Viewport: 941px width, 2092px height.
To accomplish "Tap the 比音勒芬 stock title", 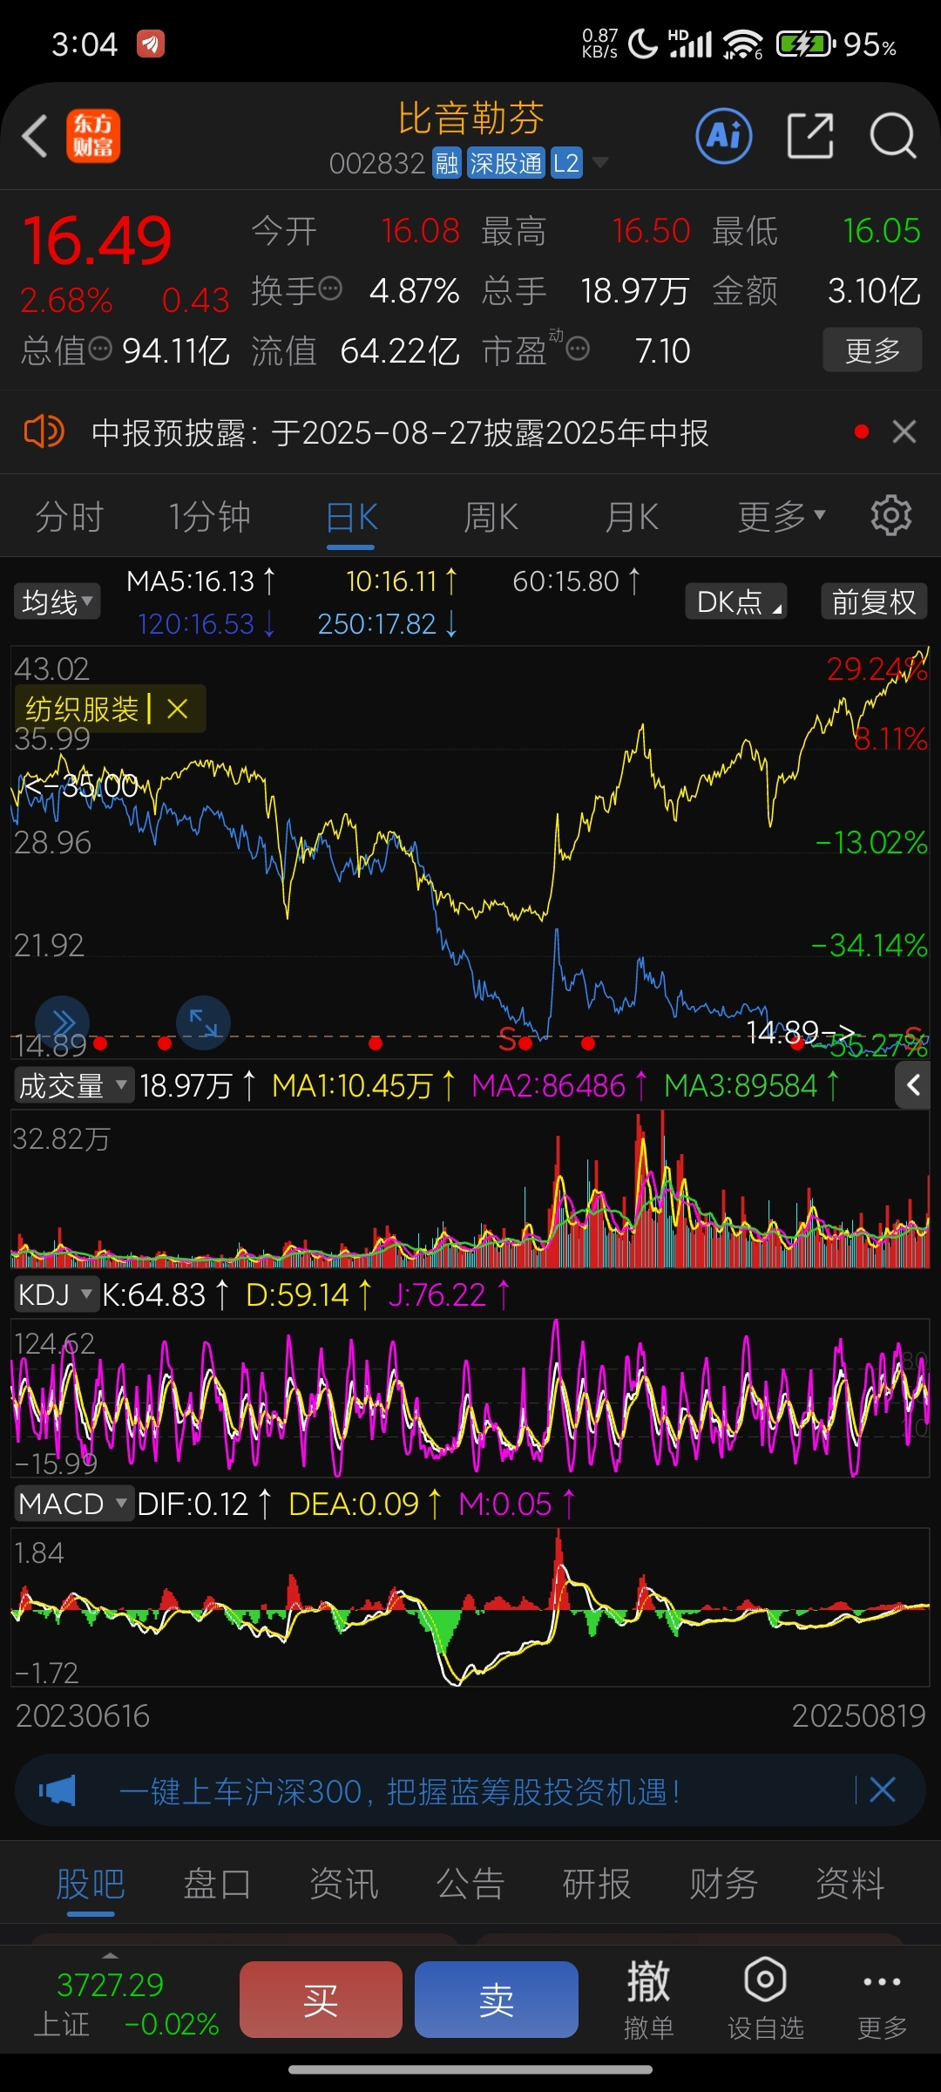I will point(471,118).
